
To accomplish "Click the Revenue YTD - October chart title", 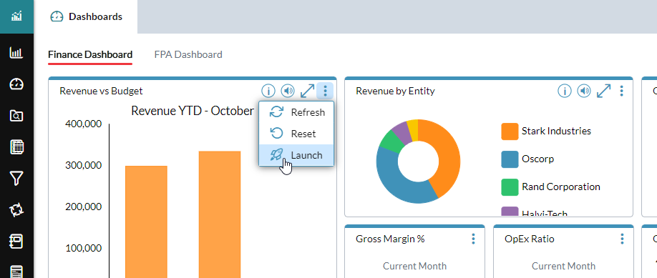I will tap(193, 111).
